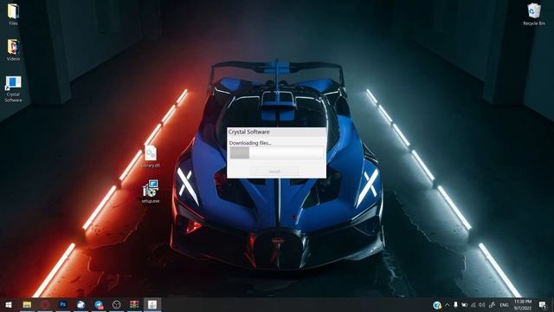
Task: Open WinRAR from the taskbar
Action: pos(134,304)
